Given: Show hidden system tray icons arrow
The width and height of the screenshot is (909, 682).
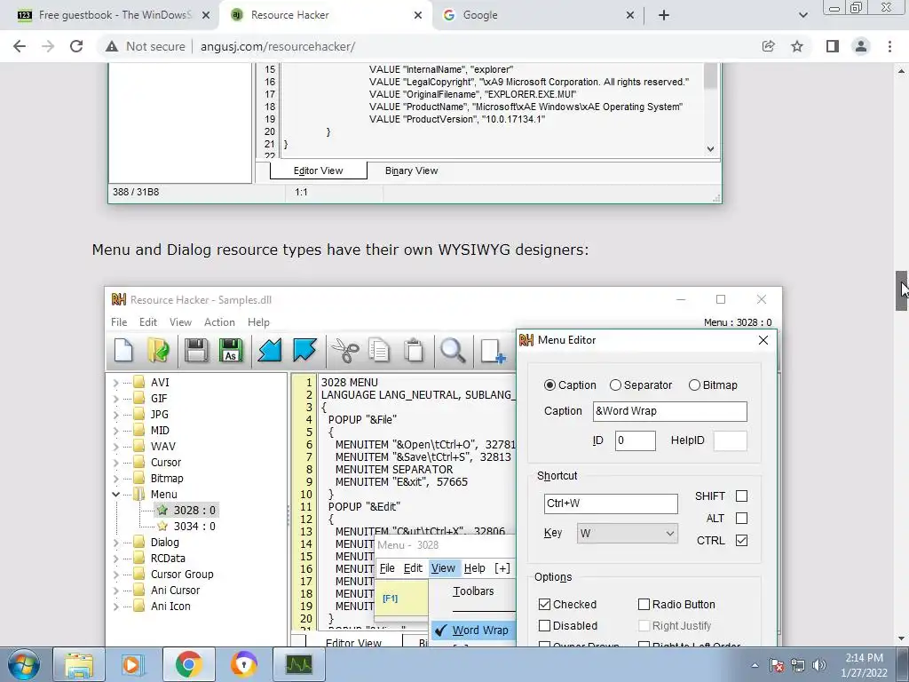Looking at the screenshot, I should 755,665.
